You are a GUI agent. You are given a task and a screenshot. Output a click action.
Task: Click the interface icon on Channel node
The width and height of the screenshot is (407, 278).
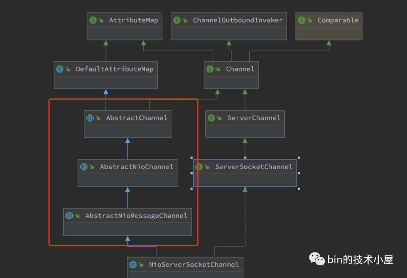(210, 69)
